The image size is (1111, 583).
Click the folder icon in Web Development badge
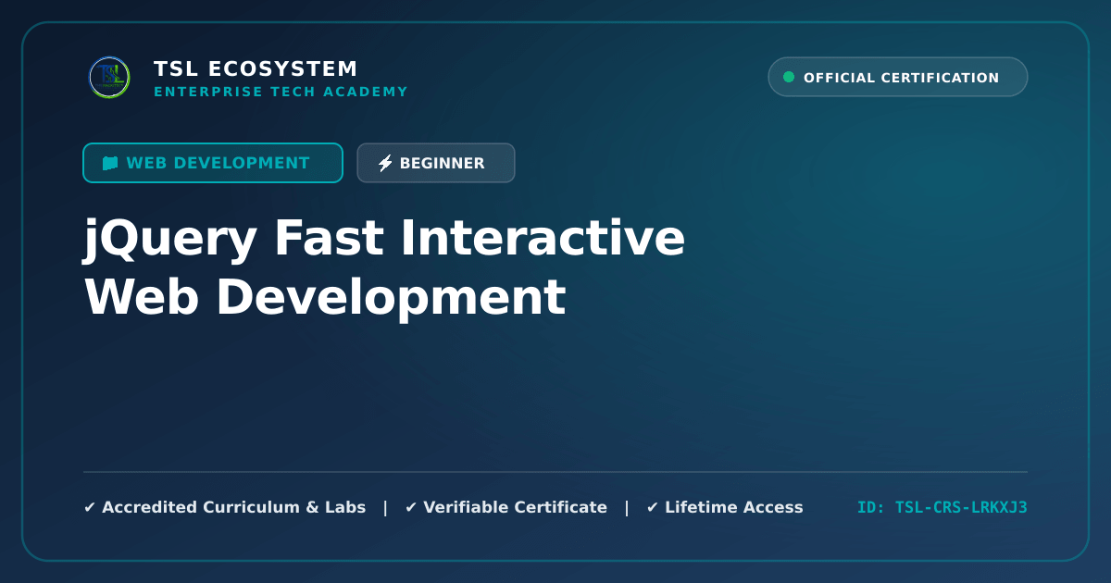click(110, 163)
